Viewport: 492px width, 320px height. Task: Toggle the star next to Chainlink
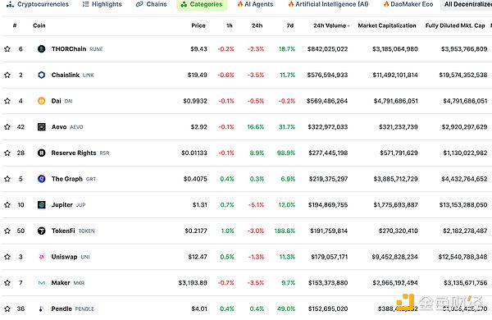[7, 75]
